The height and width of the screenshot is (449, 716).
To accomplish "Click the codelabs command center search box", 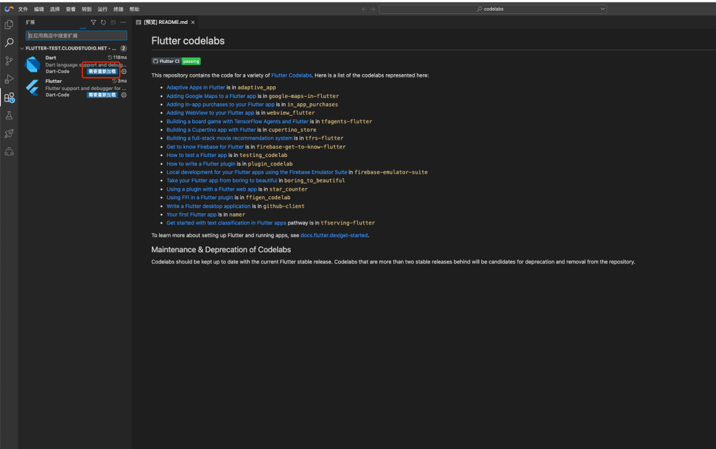I will tap(493, 9).
